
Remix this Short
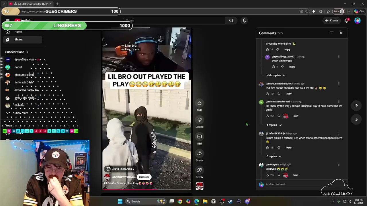[199, 171]
